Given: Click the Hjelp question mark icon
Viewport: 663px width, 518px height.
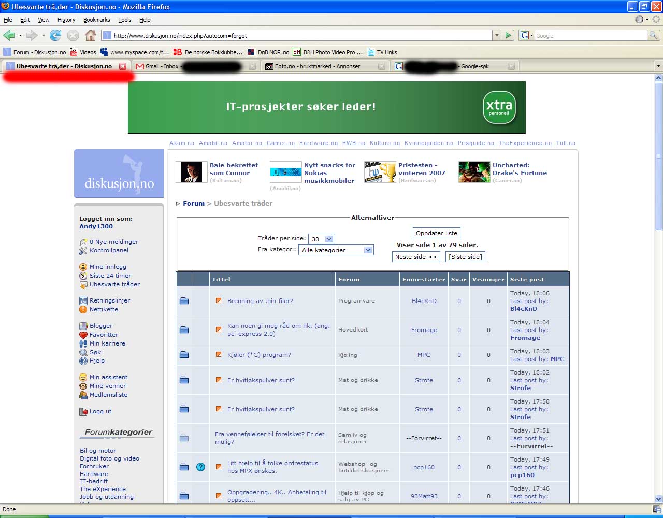Looking at the screenshot, I should click(x=83, y=361).
